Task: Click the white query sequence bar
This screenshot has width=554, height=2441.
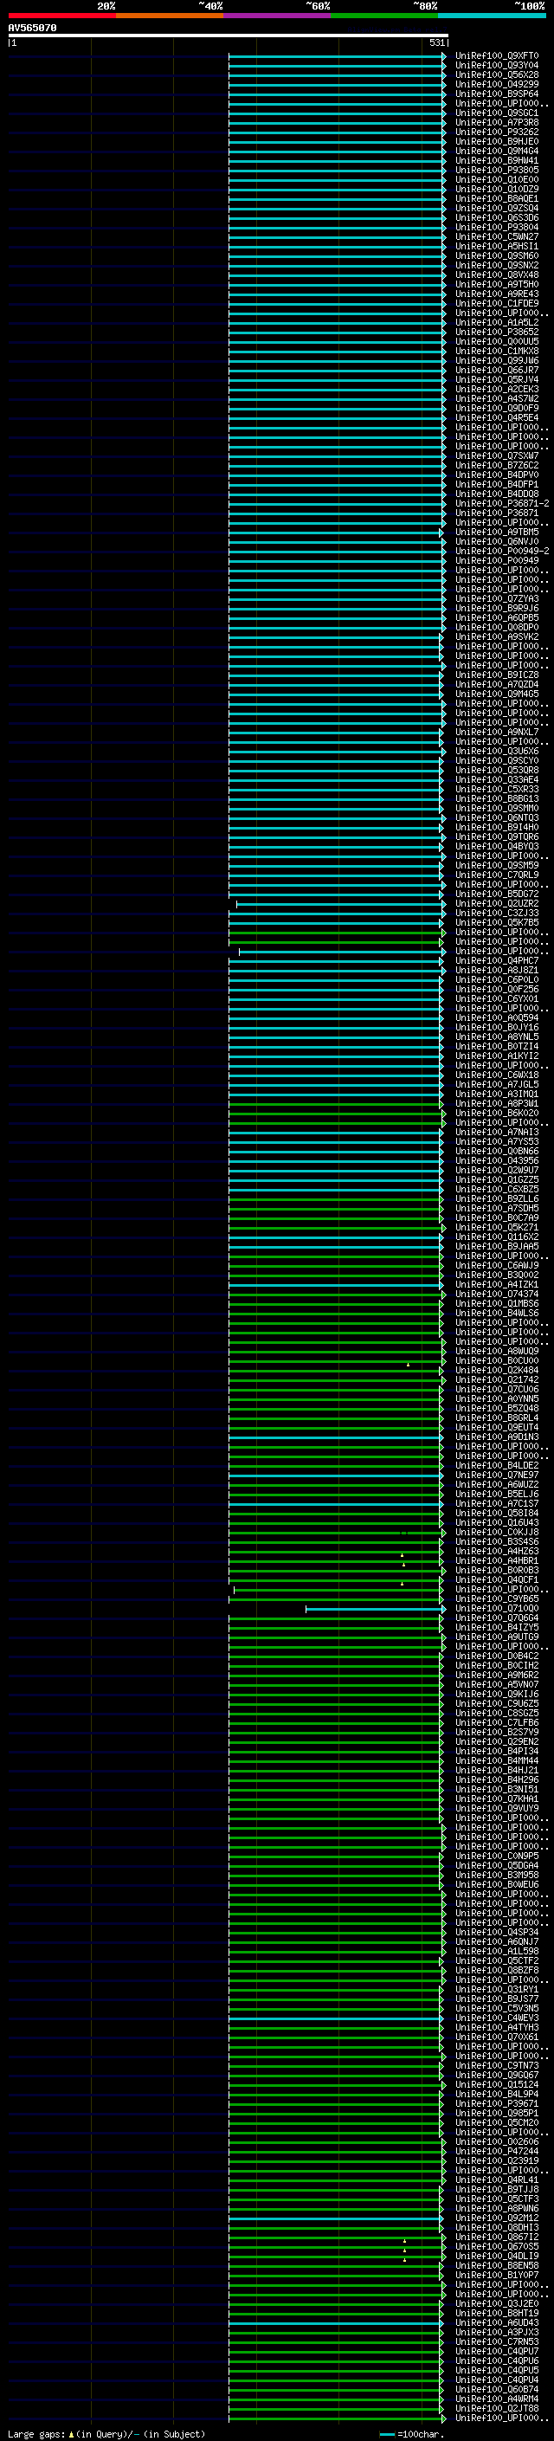Action: 229,36
